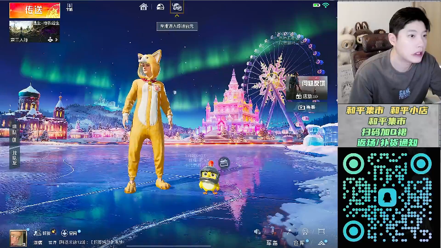Open the game mode map thumbnail
Screen dimensions: 441x248
point(34,31)
